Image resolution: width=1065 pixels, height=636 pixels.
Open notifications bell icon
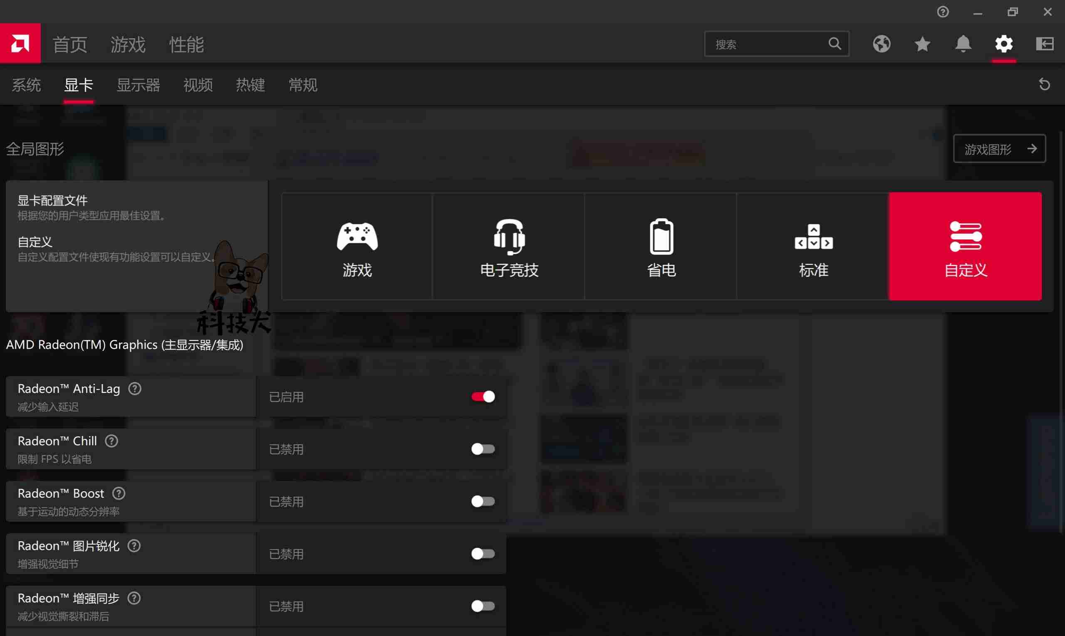[963, 44]
